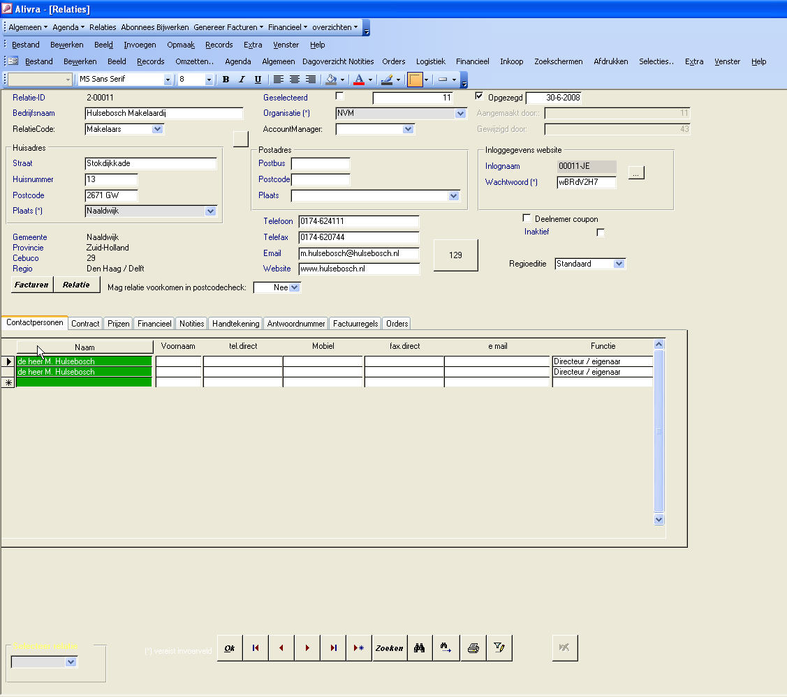The height and width of the screenshot is (697, 787).
Task: Click the Naam column header
Action: (x=84, y=347)
